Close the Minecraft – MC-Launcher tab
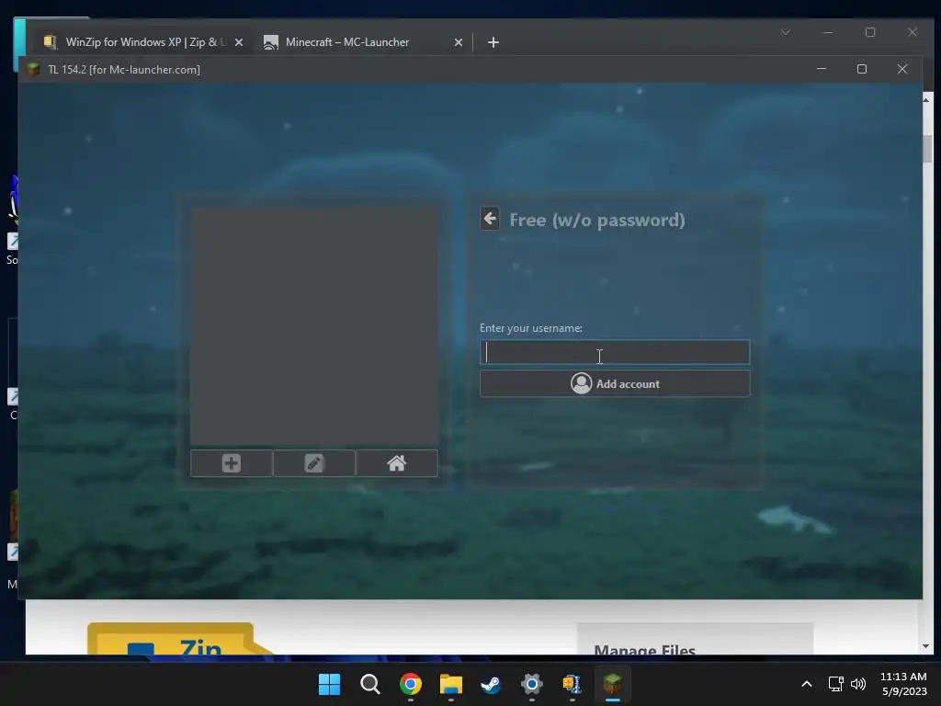The image size is (941, 706). point(459,42)
